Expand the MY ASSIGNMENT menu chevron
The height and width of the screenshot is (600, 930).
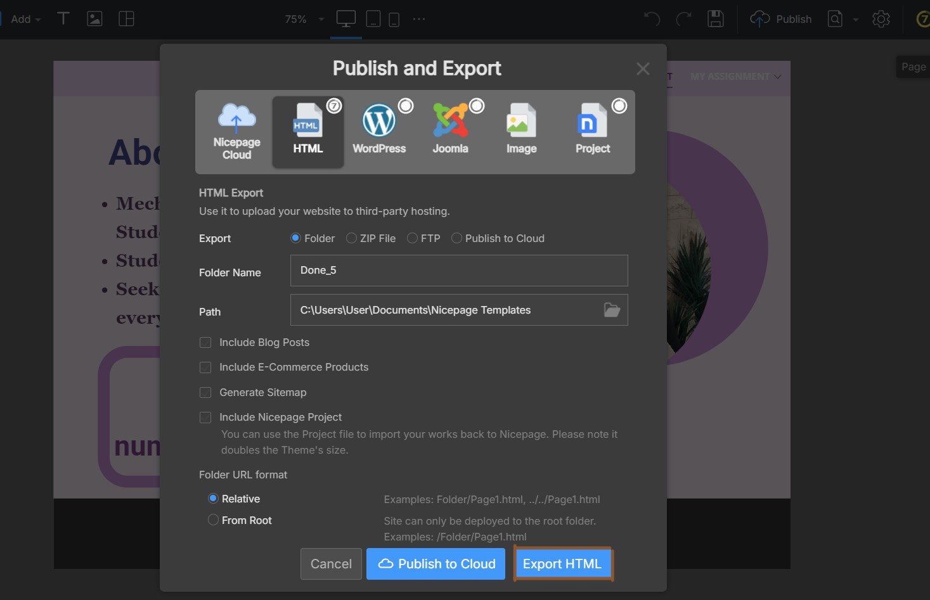778,76
